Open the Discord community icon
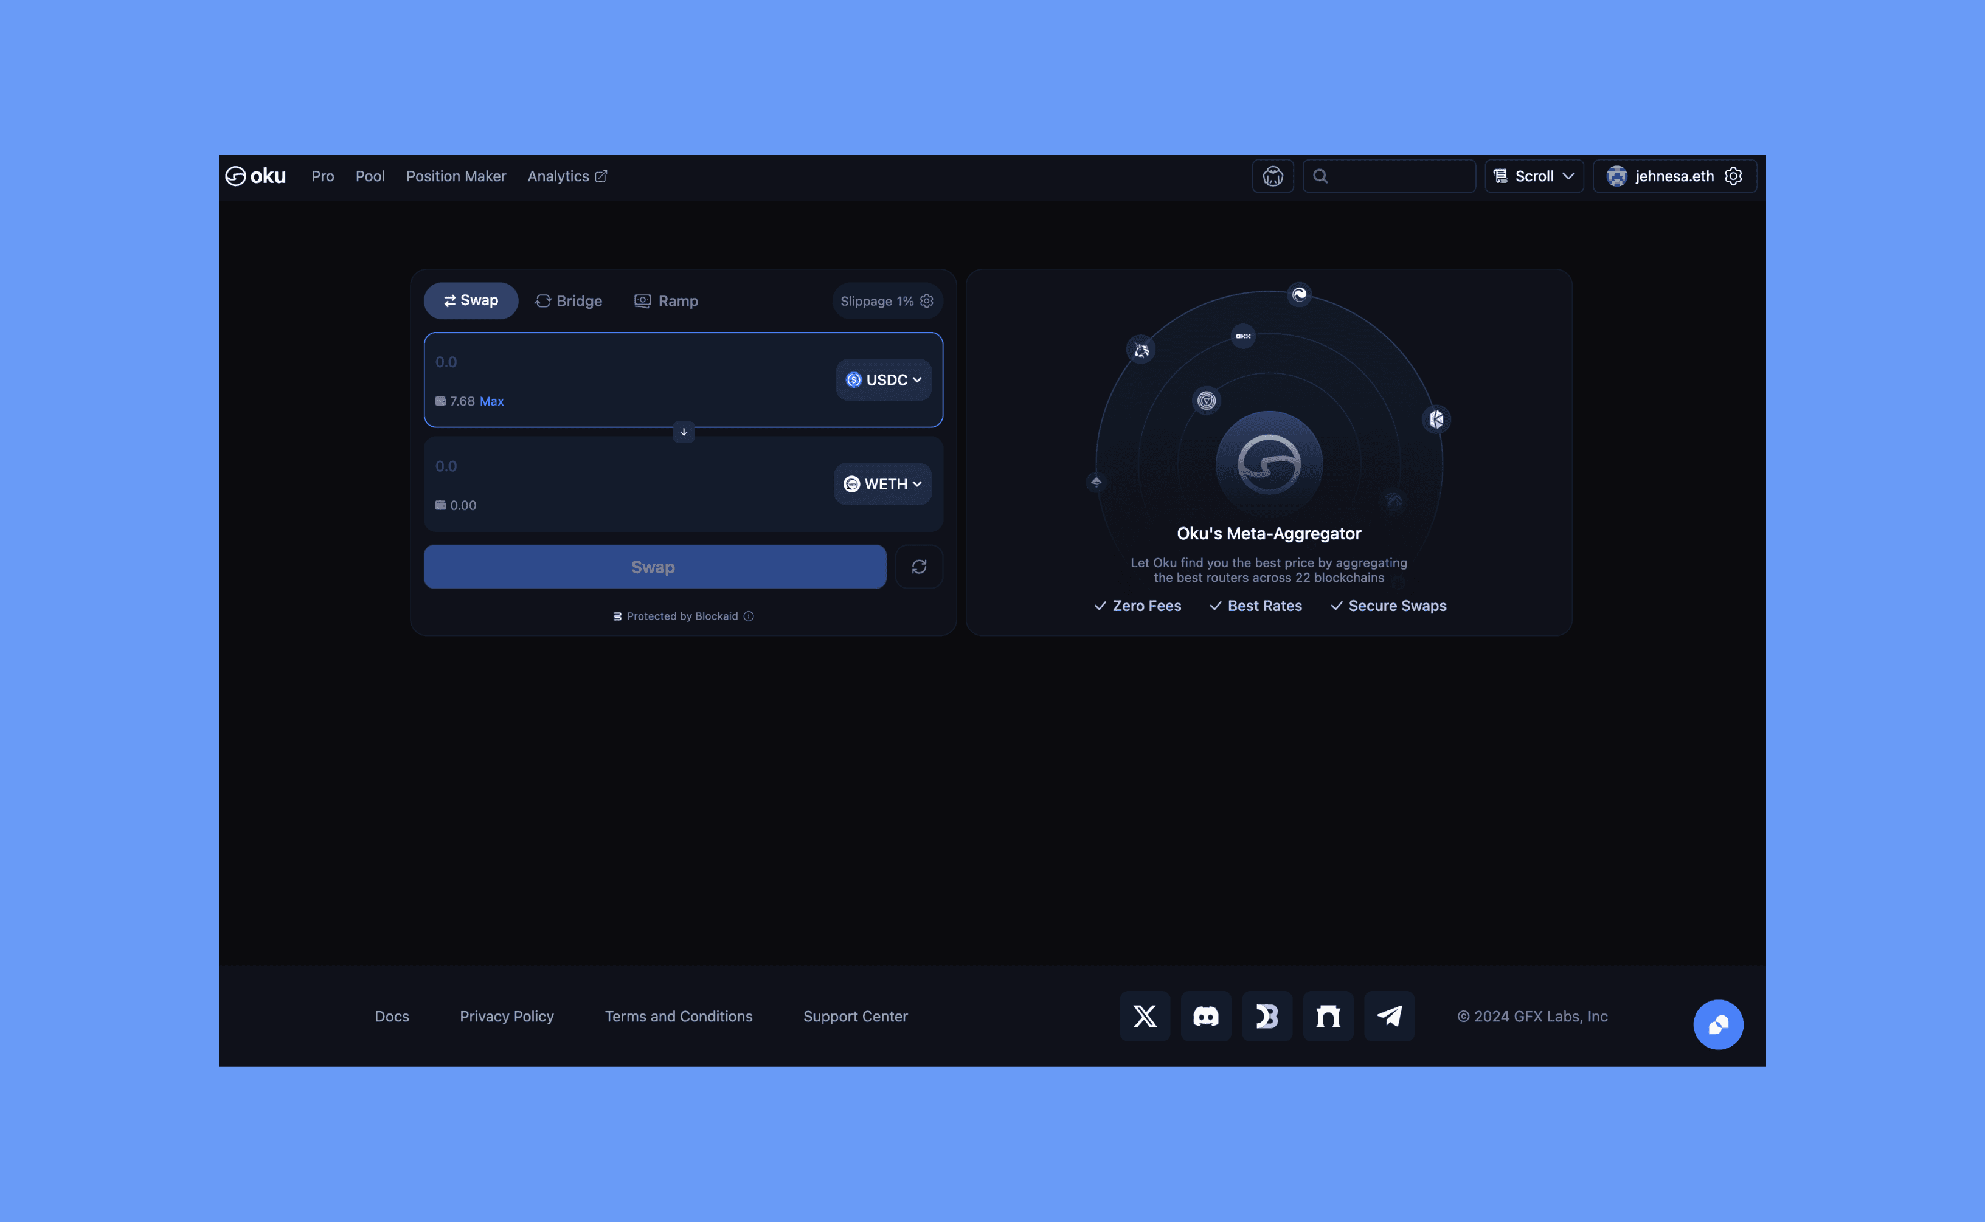 click(1205, 1016)
